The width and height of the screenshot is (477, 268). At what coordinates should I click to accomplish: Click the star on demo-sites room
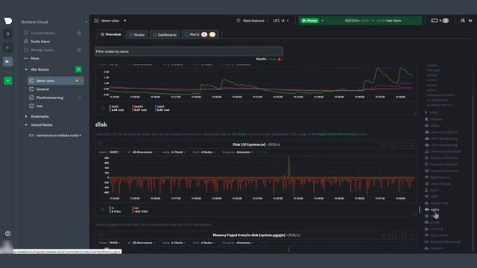(x=77, y=81)
